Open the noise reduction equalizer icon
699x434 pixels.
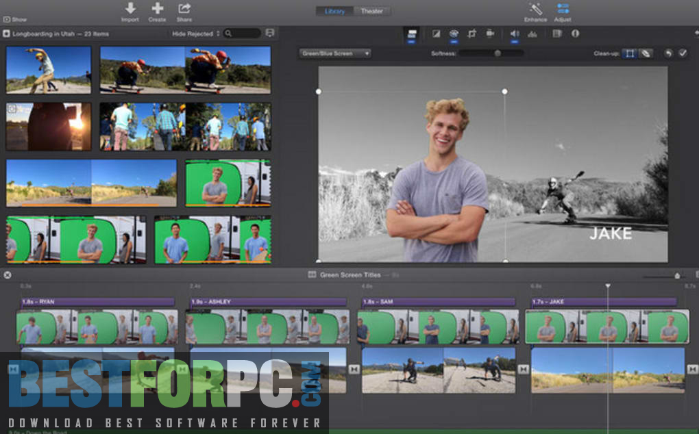pos(532,34)
